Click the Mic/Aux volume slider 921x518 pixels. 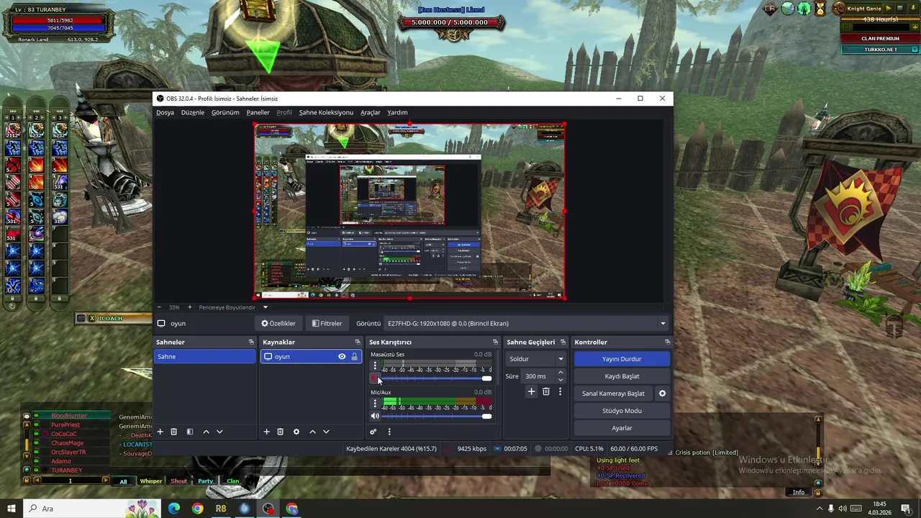436,416
